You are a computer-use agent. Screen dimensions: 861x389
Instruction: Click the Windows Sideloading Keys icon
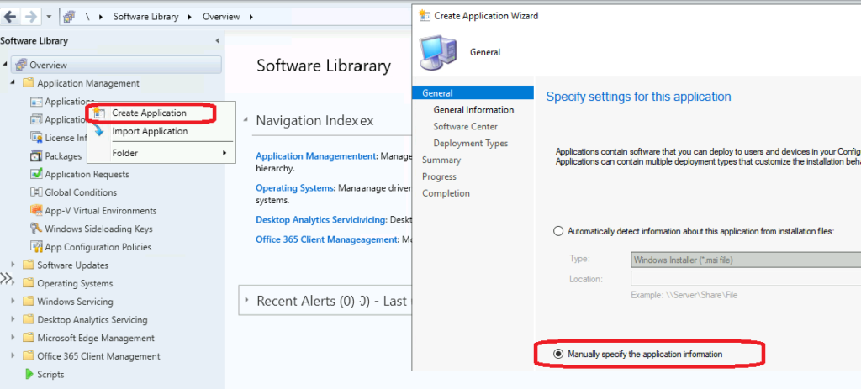pyautogui.click(x=36, y=229)
